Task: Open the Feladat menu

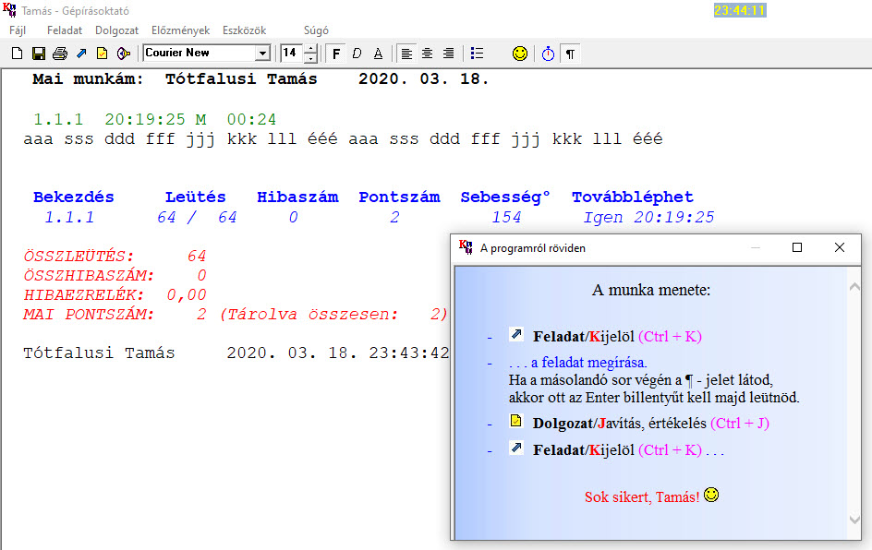Action: pyautogui.click(x=65, y=30)
